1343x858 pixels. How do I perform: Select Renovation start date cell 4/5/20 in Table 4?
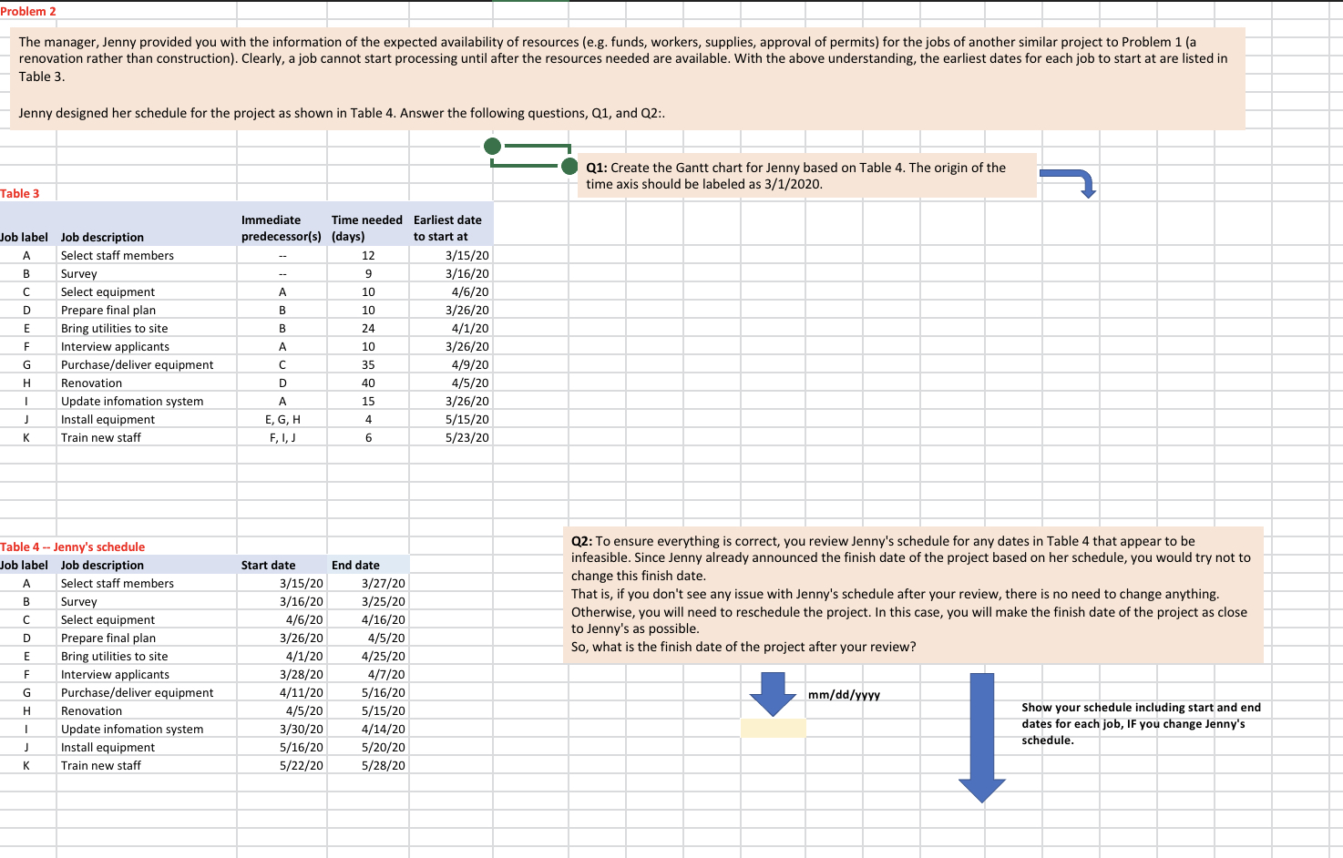305,710
